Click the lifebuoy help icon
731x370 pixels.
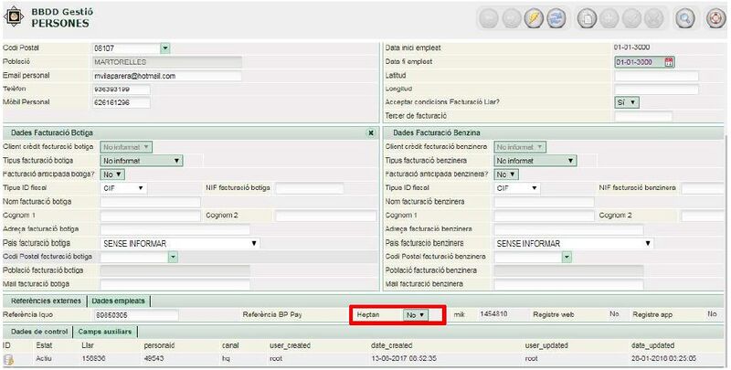716,18
